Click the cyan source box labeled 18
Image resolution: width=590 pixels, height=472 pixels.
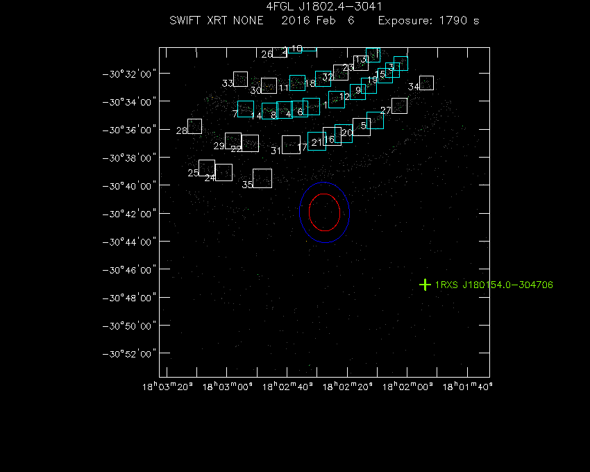click(323, 78)
